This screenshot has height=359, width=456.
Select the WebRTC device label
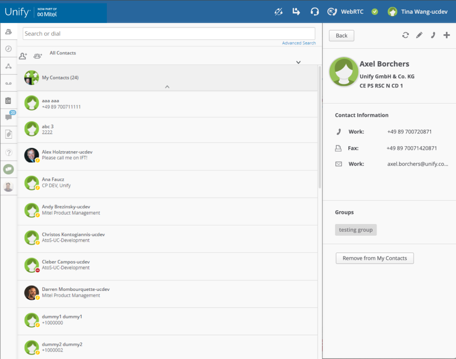pyautogui.click(x=352, y=12)
